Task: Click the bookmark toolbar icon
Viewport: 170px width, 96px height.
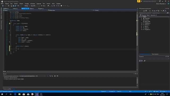Action: point(61,6)
